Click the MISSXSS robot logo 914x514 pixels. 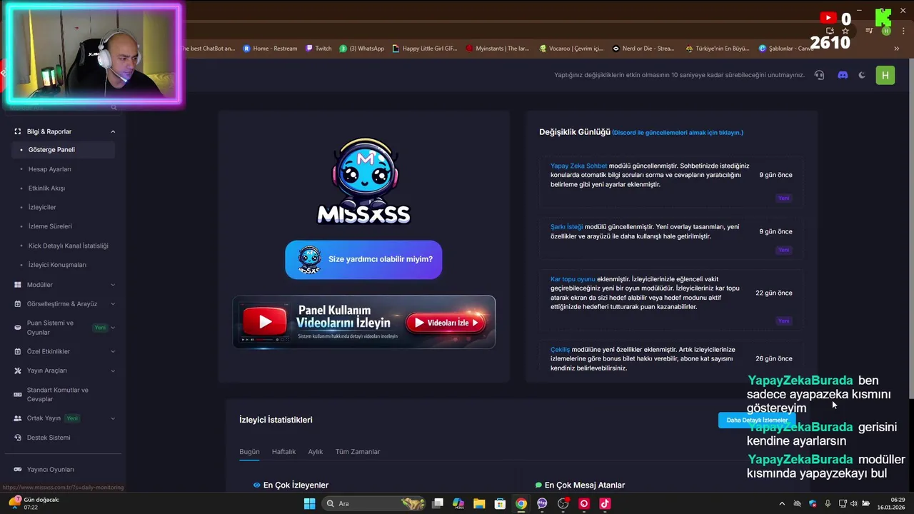364,181
